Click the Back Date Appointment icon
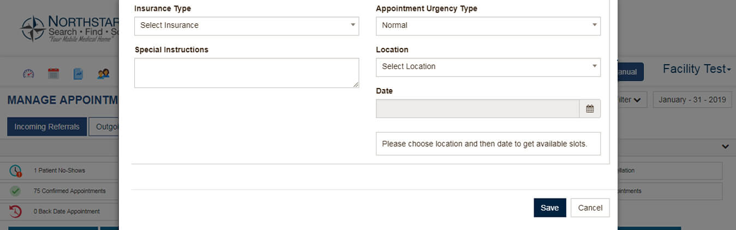The image size is (736, 230). tap(15, 211)
